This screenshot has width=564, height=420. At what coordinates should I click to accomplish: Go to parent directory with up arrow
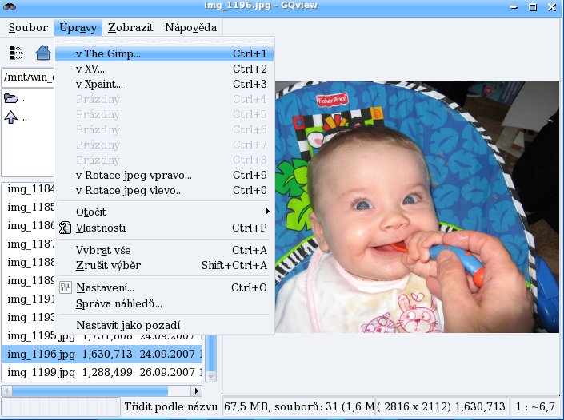point(10,117)
